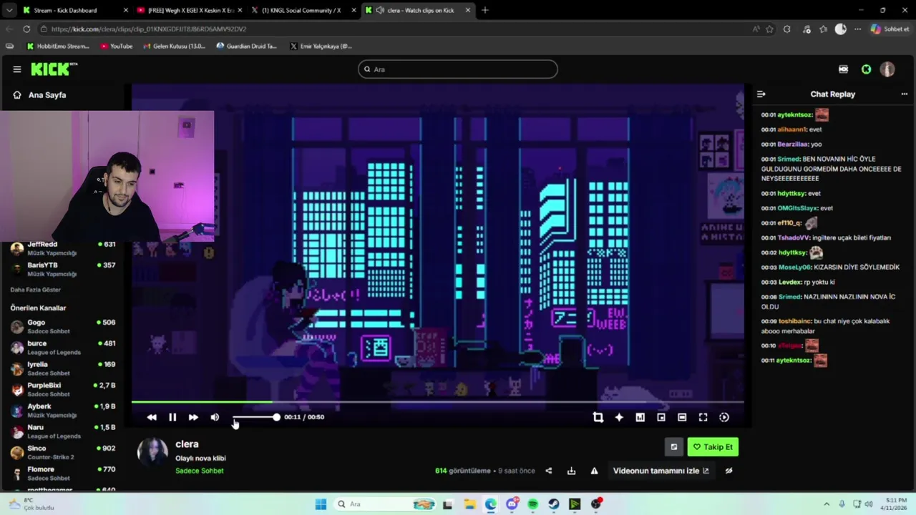916x515 pixels.
Task: Open HobbitEmo Stream bookmark
Action: 59,46
